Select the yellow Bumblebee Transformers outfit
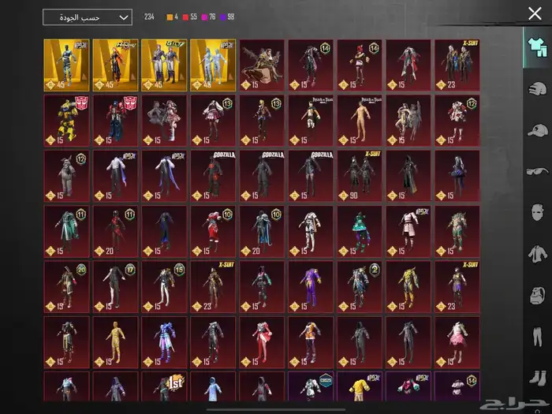Image resolution: width=552 pixels, height=414 pixels. pyautogui.click(x=67, y=121)
